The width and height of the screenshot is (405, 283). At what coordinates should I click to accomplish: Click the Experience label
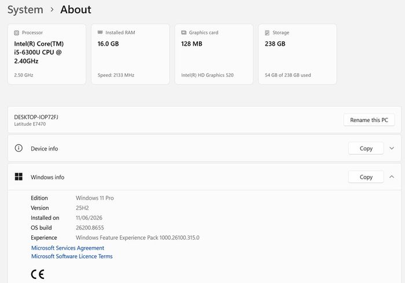click(x=44, y=238)
